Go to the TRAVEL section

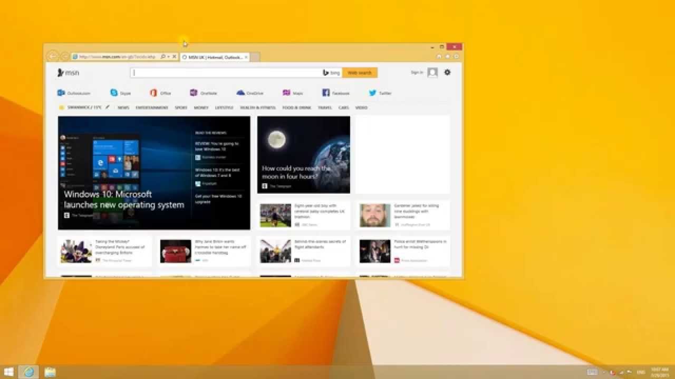[x=325, y=107]
